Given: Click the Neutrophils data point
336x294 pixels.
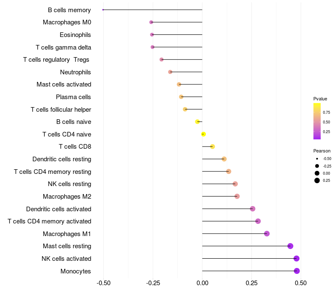Looking at the screenshot, I should tap(170, 72).
